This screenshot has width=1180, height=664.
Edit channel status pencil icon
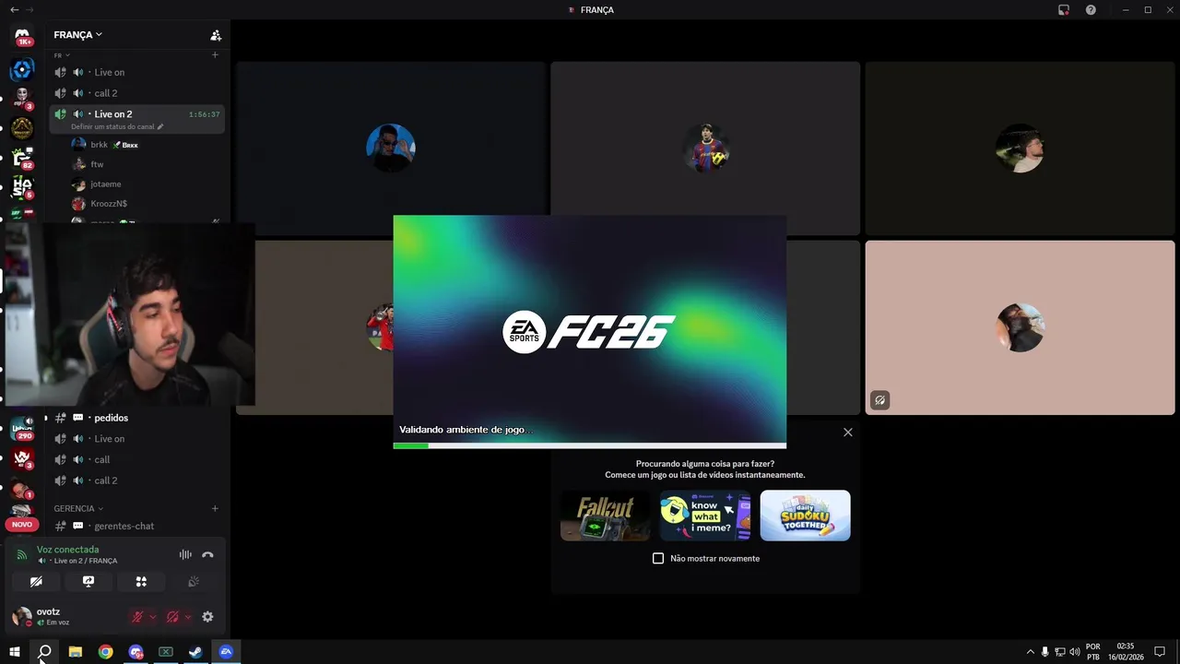160,126
